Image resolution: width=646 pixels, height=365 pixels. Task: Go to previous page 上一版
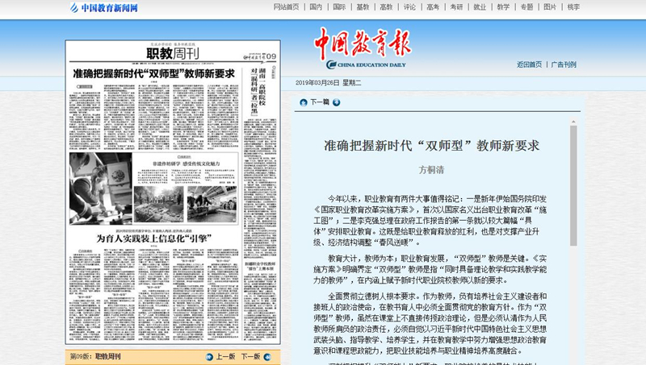pyautogui.click(x=225, y=356)
